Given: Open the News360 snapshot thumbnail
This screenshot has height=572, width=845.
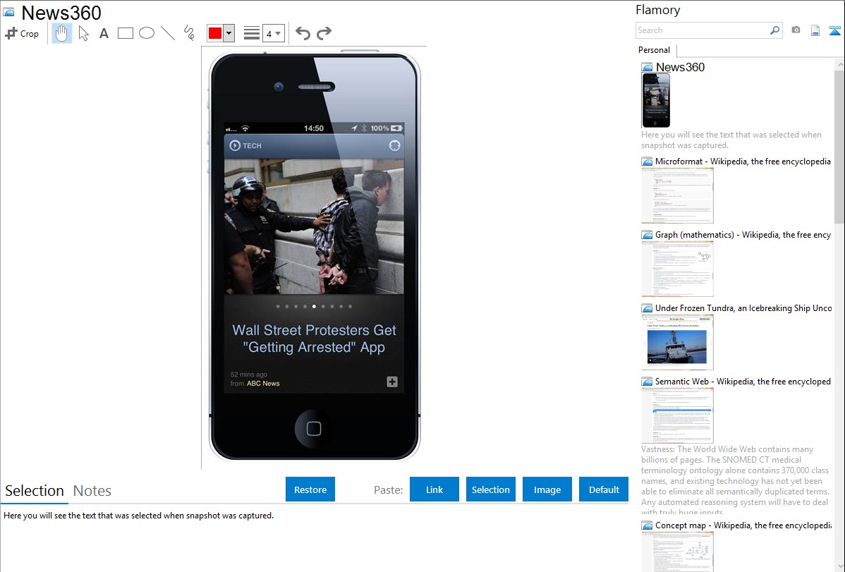Looking at the screenshot, I should [x=656, y=100].
